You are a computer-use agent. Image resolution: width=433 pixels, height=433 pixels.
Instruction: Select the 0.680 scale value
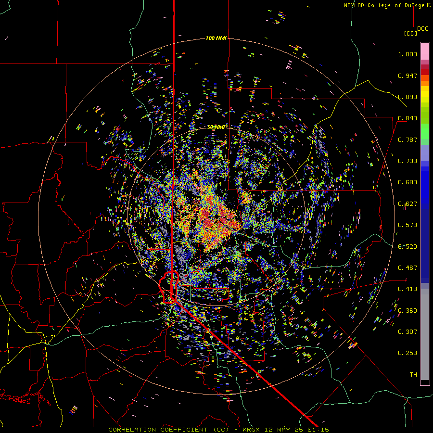408,182
